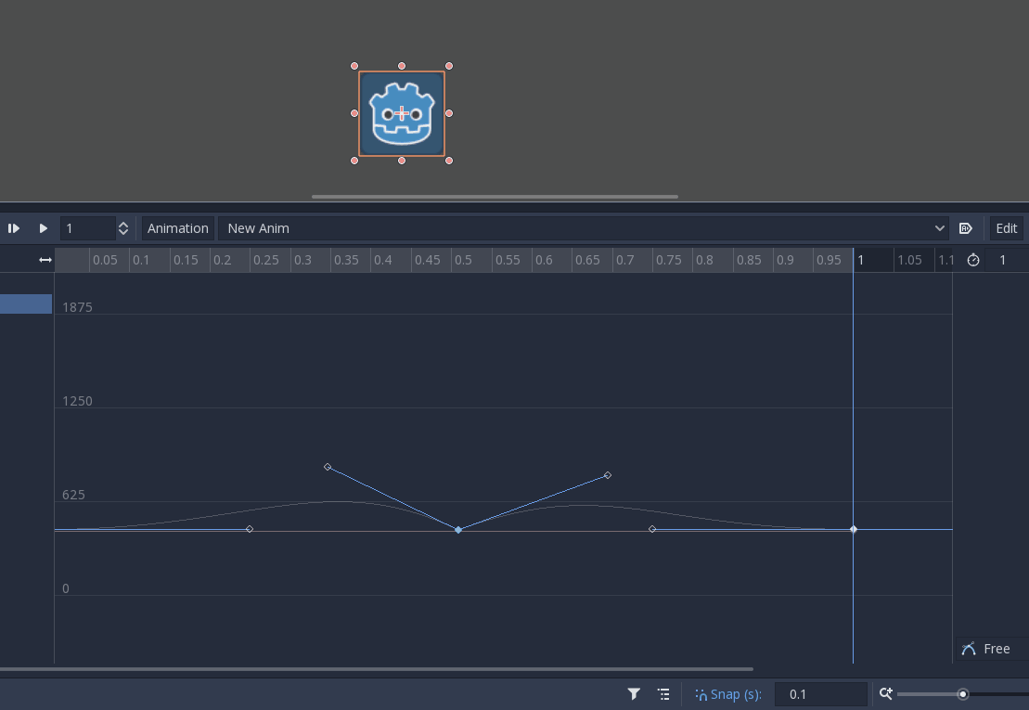Click the Edit button
1029x710 pixels.
click(1006, 227)
